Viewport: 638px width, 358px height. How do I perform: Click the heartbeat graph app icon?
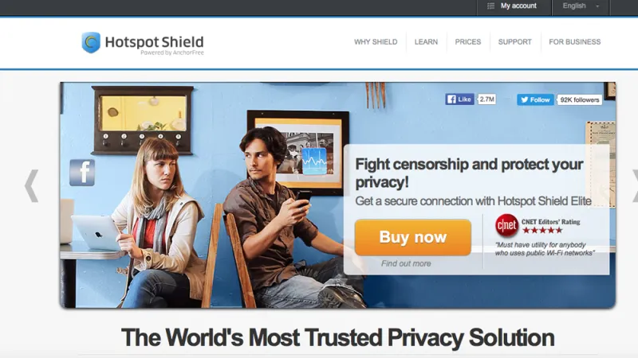[x=314, y=161]
